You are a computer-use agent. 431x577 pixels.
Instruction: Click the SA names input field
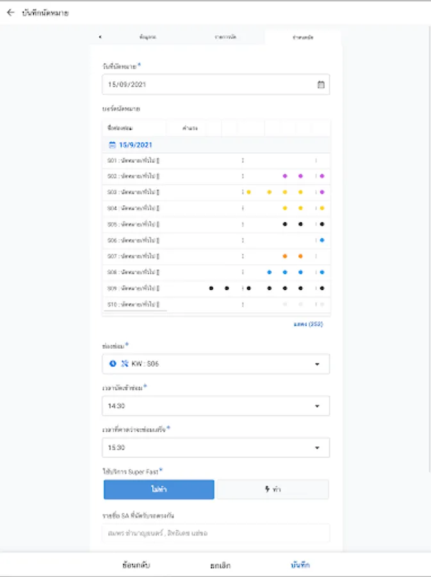216,533
